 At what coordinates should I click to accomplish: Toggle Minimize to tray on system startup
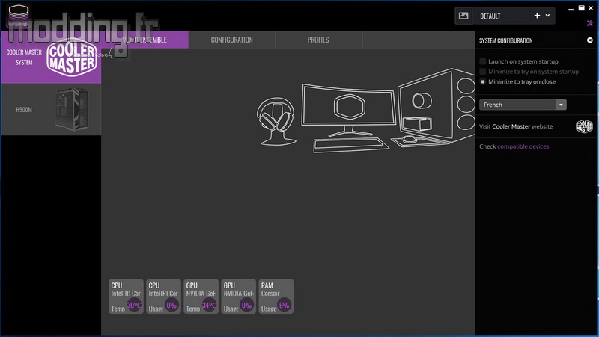[483, 72]
